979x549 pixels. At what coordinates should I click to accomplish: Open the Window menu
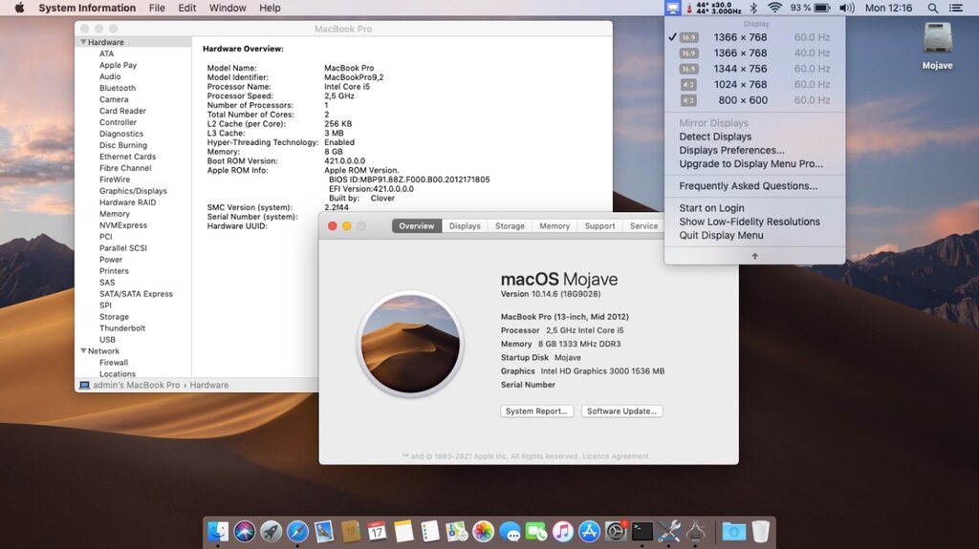228,8
